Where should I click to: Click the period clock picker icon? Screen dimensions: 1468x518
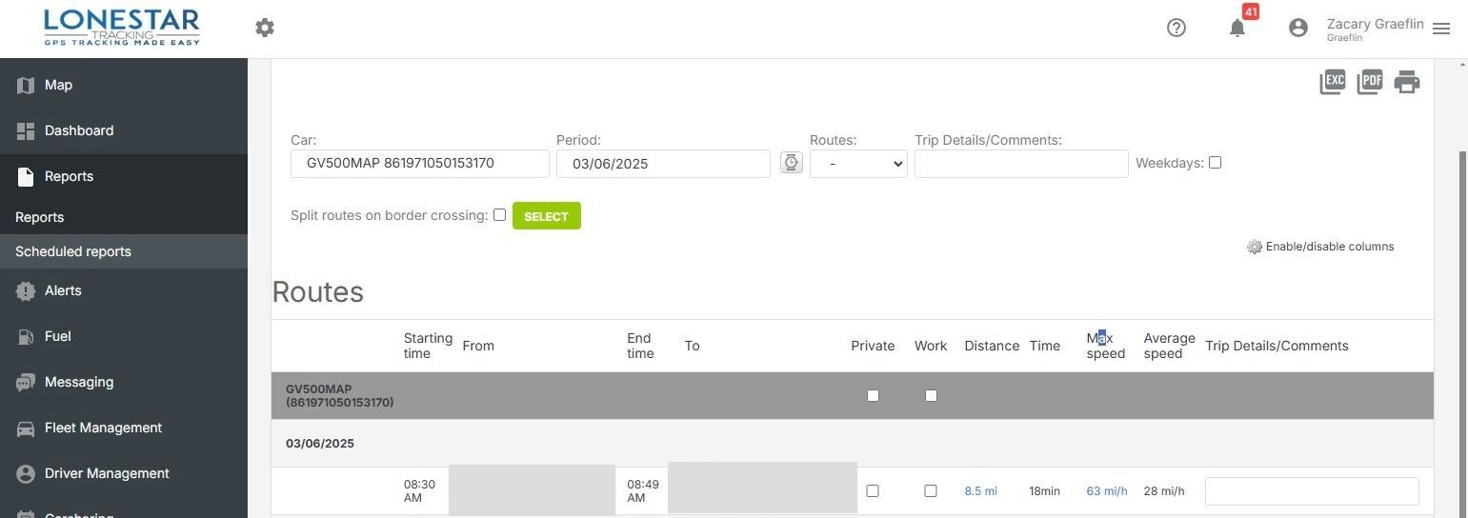[791, 163]
